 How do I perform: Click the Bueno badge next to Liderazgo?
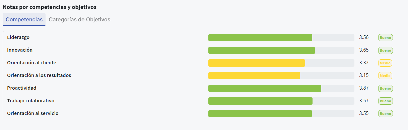point(386,38)
